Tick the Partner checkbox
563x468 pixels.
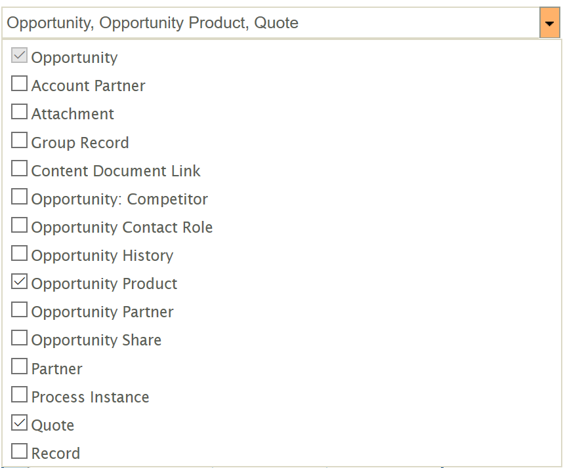coord(20,367)
